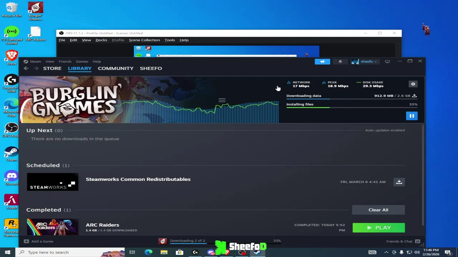The height and width of the screenshot is (257, 458).
Task: Click 7.1 Surround Sound desktop icon
Action: [11, 36]
